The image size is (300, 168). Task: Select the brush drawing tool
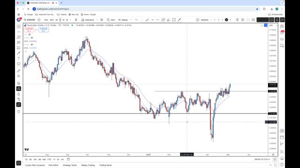(x=19, y=53)
